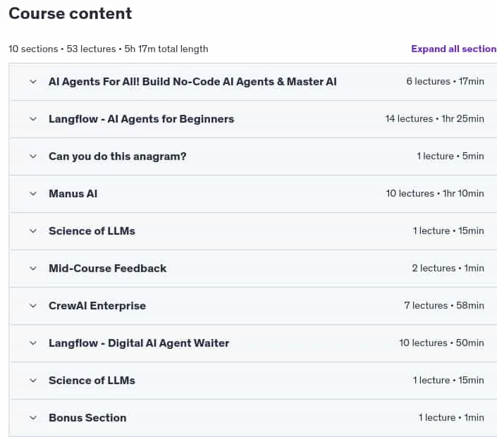Click the Bonus Section title

(x=87, y=418)
